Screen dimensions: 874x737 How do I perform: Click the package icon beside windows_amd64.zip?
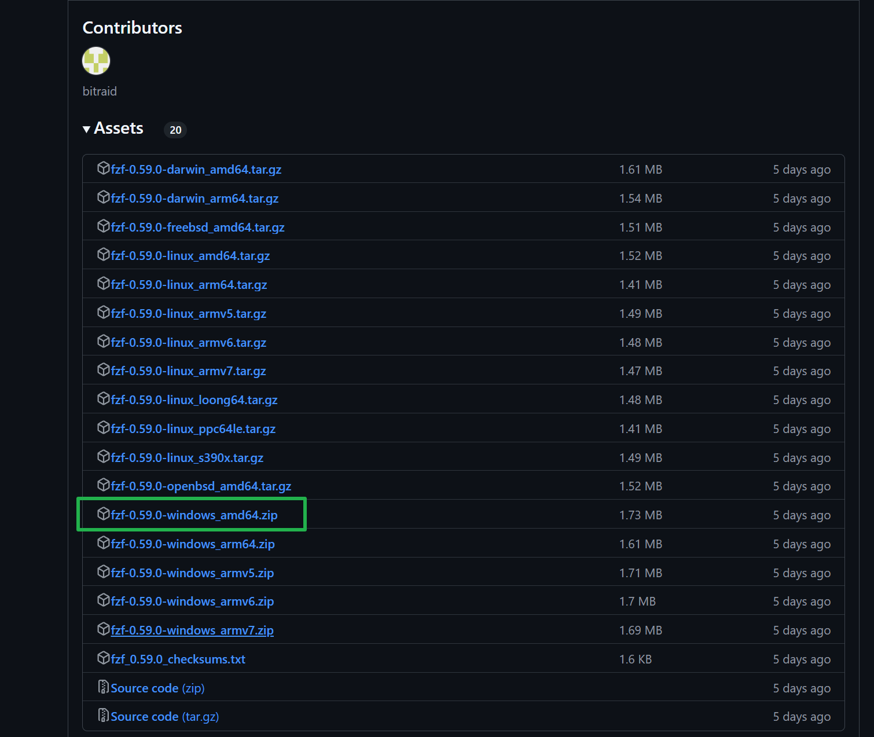click(x=104, y=514)
